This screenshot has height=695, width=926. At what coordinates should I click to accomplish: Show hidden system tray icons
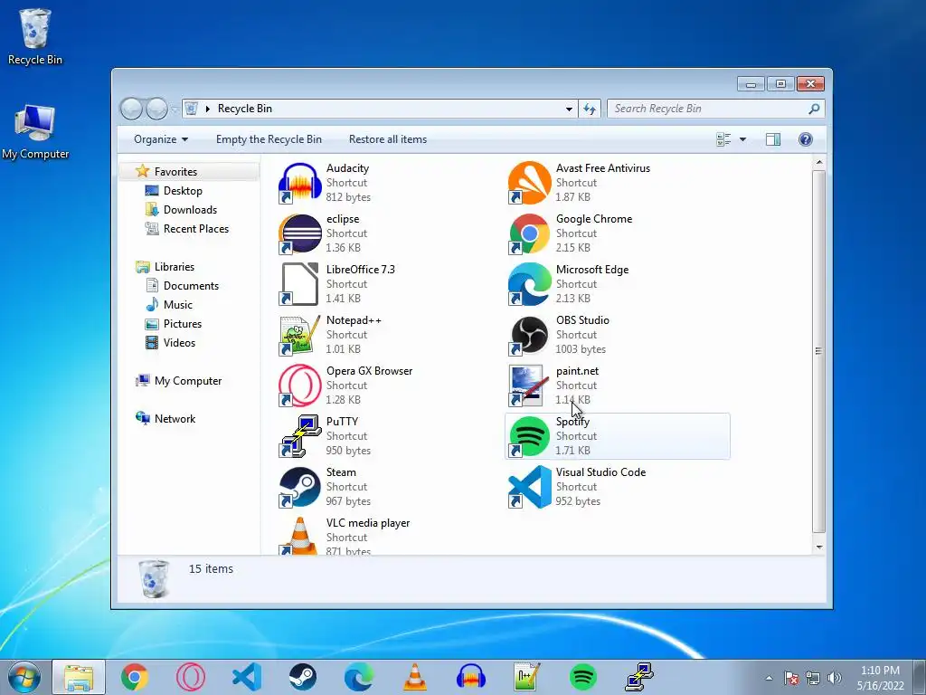[769, 678]
